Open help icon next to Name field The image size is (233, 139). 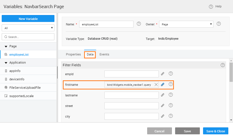tap(139, 24)
